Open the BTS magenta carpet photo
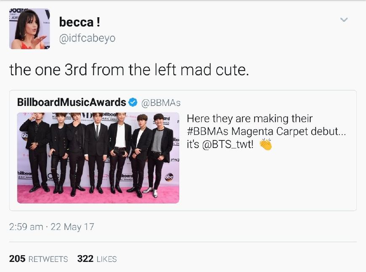The height and width of the screenshot is (272, 366). click(x=98, y=158)
